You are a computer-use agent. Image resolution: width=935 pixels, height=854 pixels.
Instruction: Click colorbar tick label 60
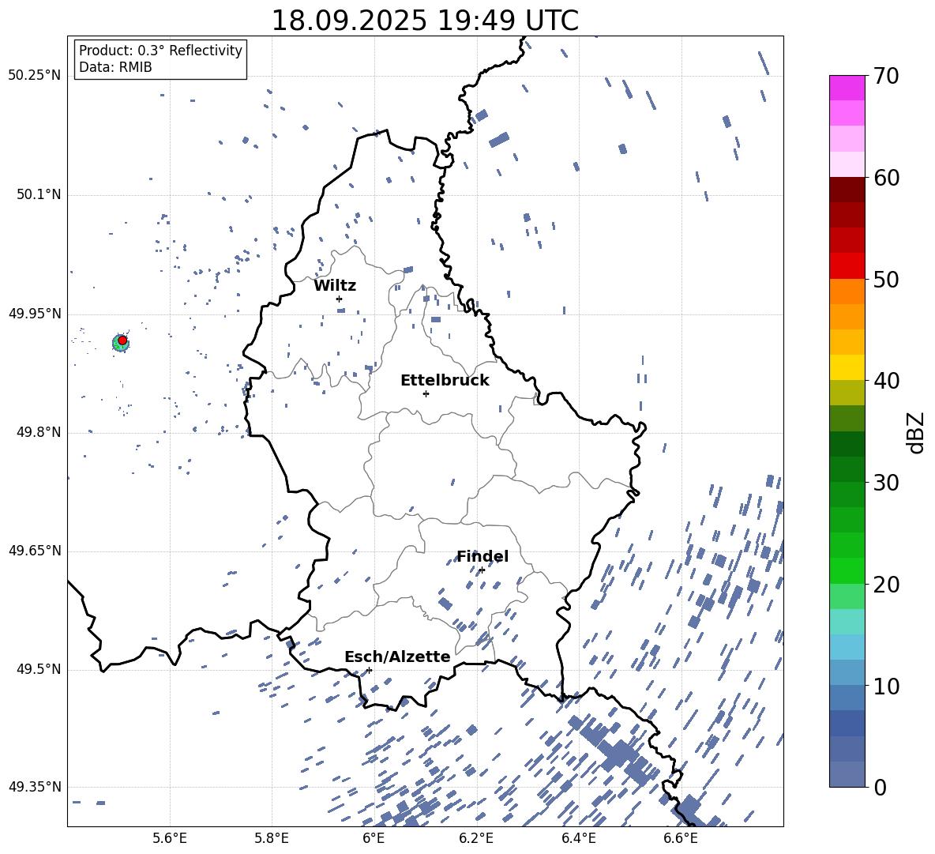tap(886, 178)
